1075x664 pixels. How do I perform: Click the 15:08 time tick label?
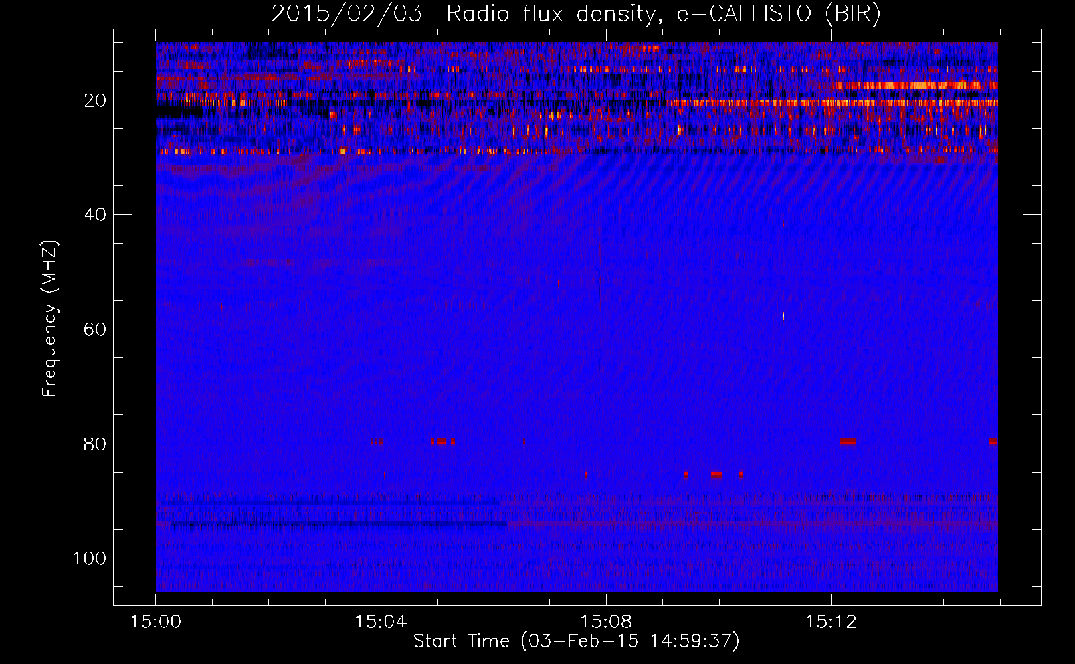[x=605, y=622]
